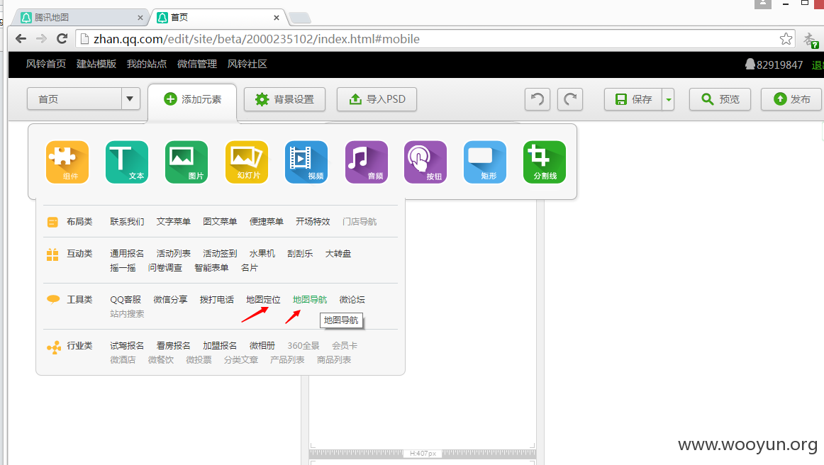Insert a 文本 text element
The width and height of the screenshot is (824, 465).
(127, 162)
